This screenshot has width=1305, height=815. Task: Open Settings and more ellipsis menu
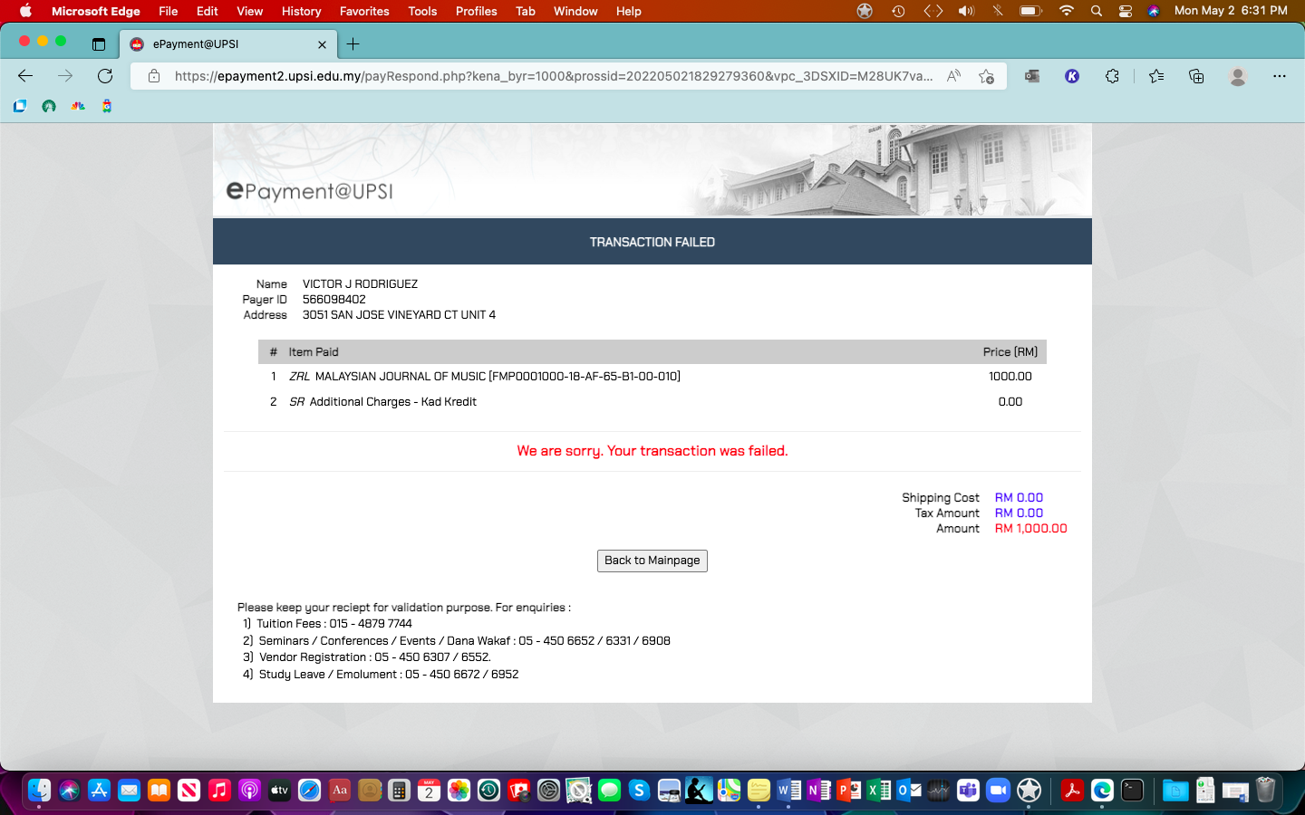pos(1279,76)
